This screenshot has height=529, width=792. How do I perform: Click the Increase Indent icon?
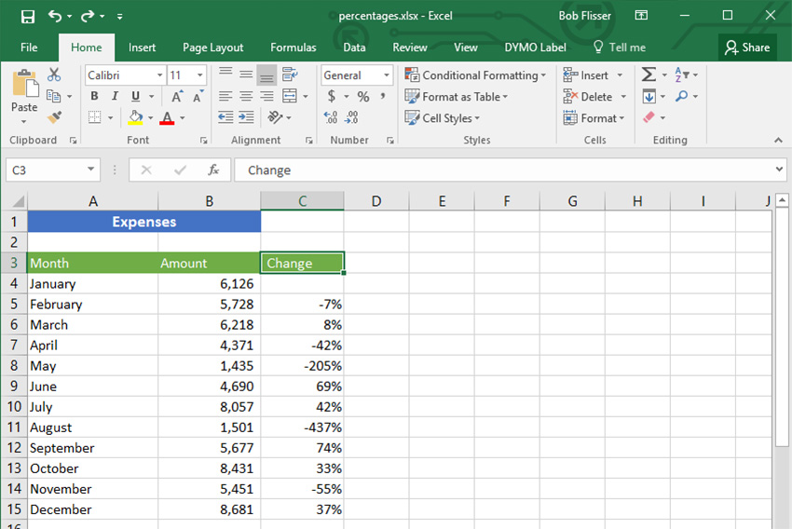(x=247, y=117)
